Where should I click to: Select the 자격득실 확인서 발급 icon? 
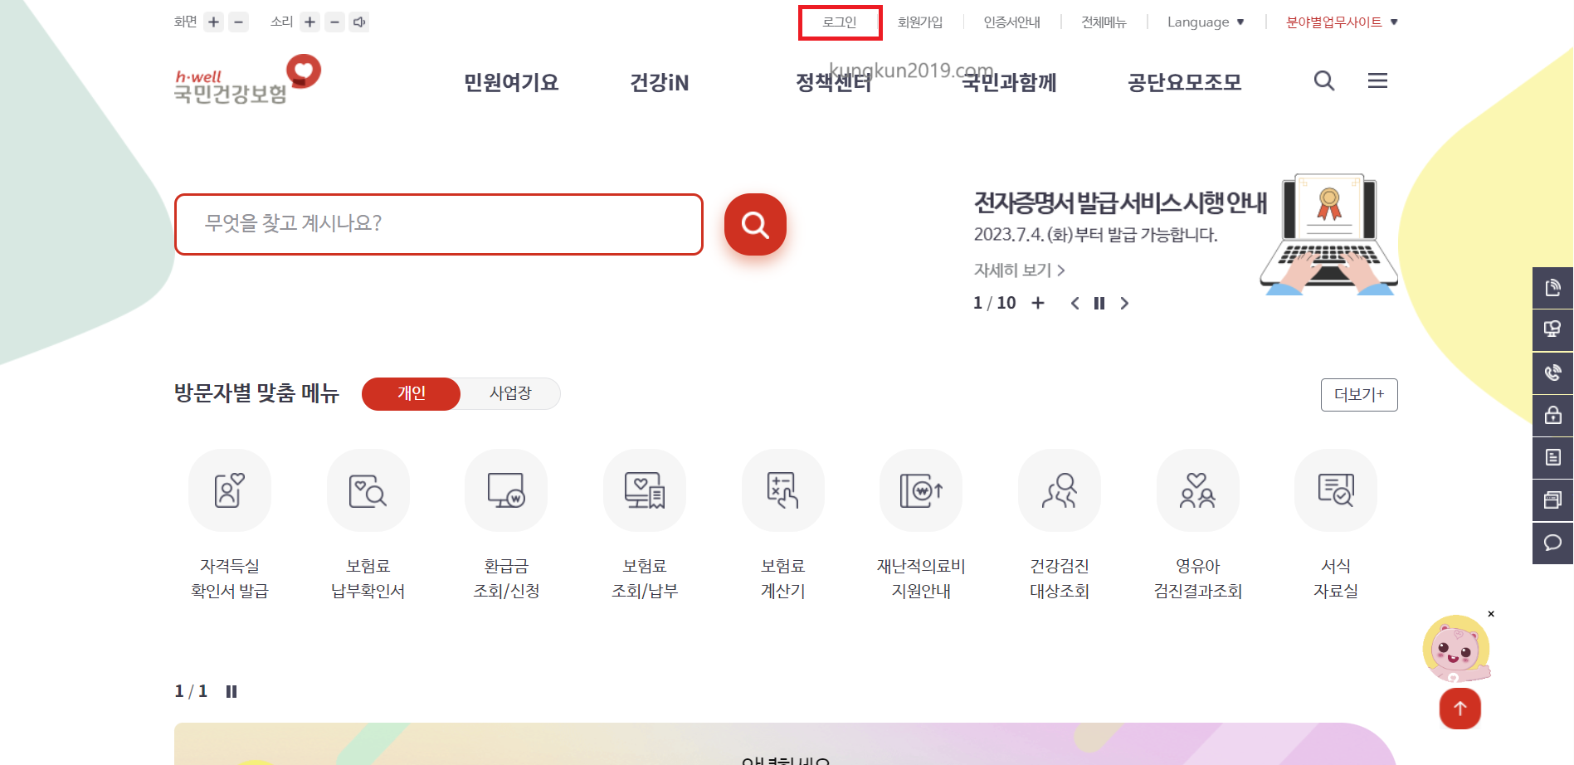point(229,490)
